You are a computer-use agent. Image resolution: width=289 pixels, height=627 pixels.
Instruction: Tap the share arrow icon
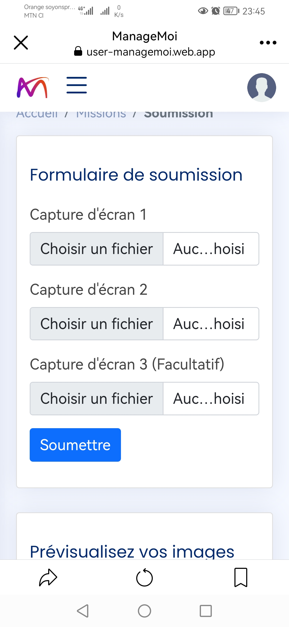tap(48, 577)
